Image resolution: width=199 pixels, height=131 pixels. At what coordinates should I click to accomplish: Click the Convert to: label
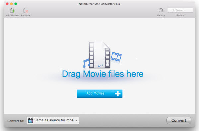click(x=16, y=121)
